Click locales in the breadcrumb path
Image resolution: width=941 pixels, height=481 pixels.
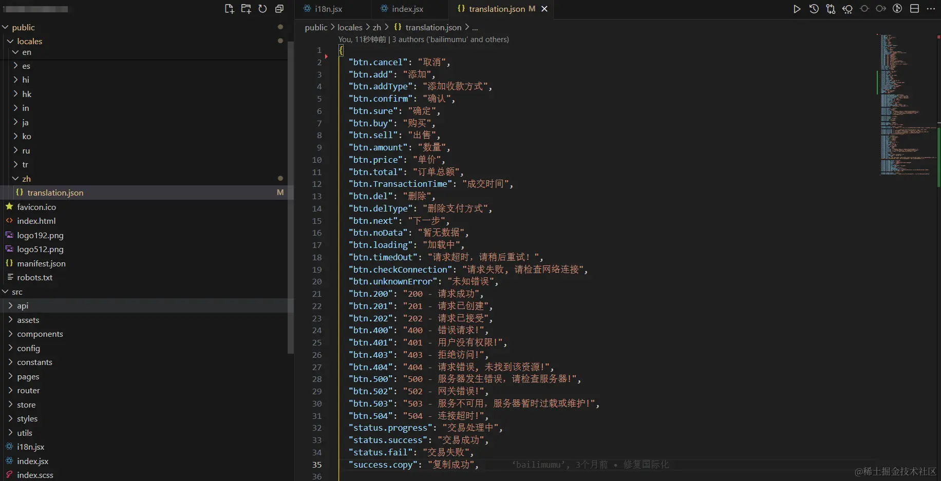350,27
